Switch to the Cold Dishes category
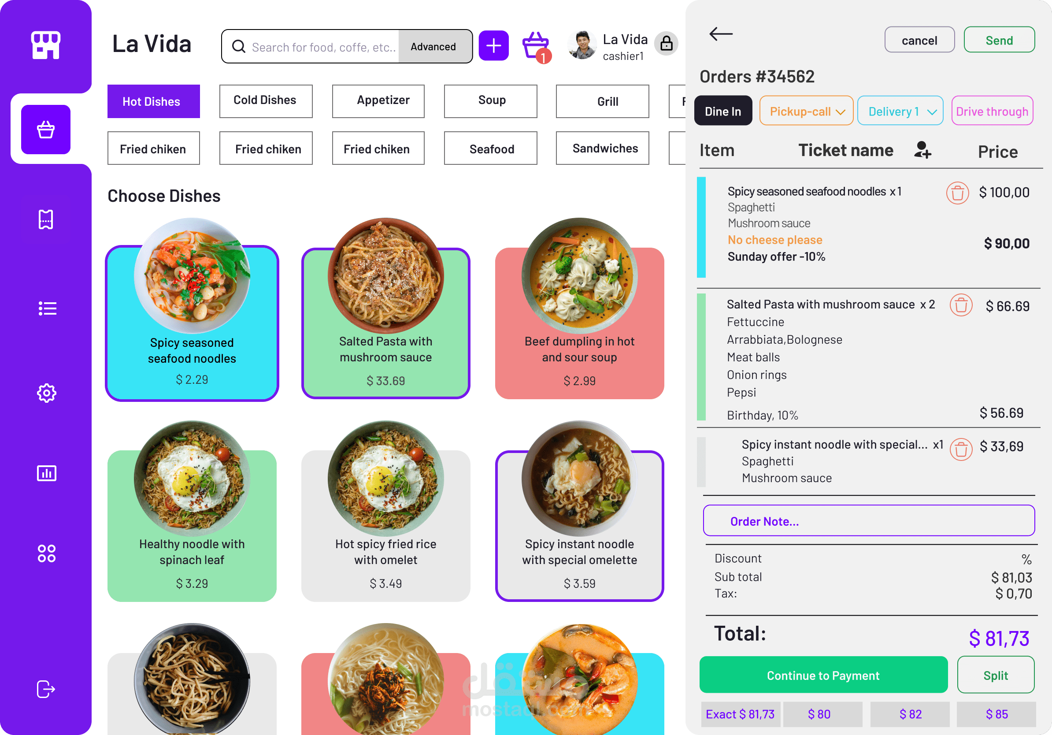Image resolution: width=1052 pixels, height=735 pixels. tap(266, 101)
